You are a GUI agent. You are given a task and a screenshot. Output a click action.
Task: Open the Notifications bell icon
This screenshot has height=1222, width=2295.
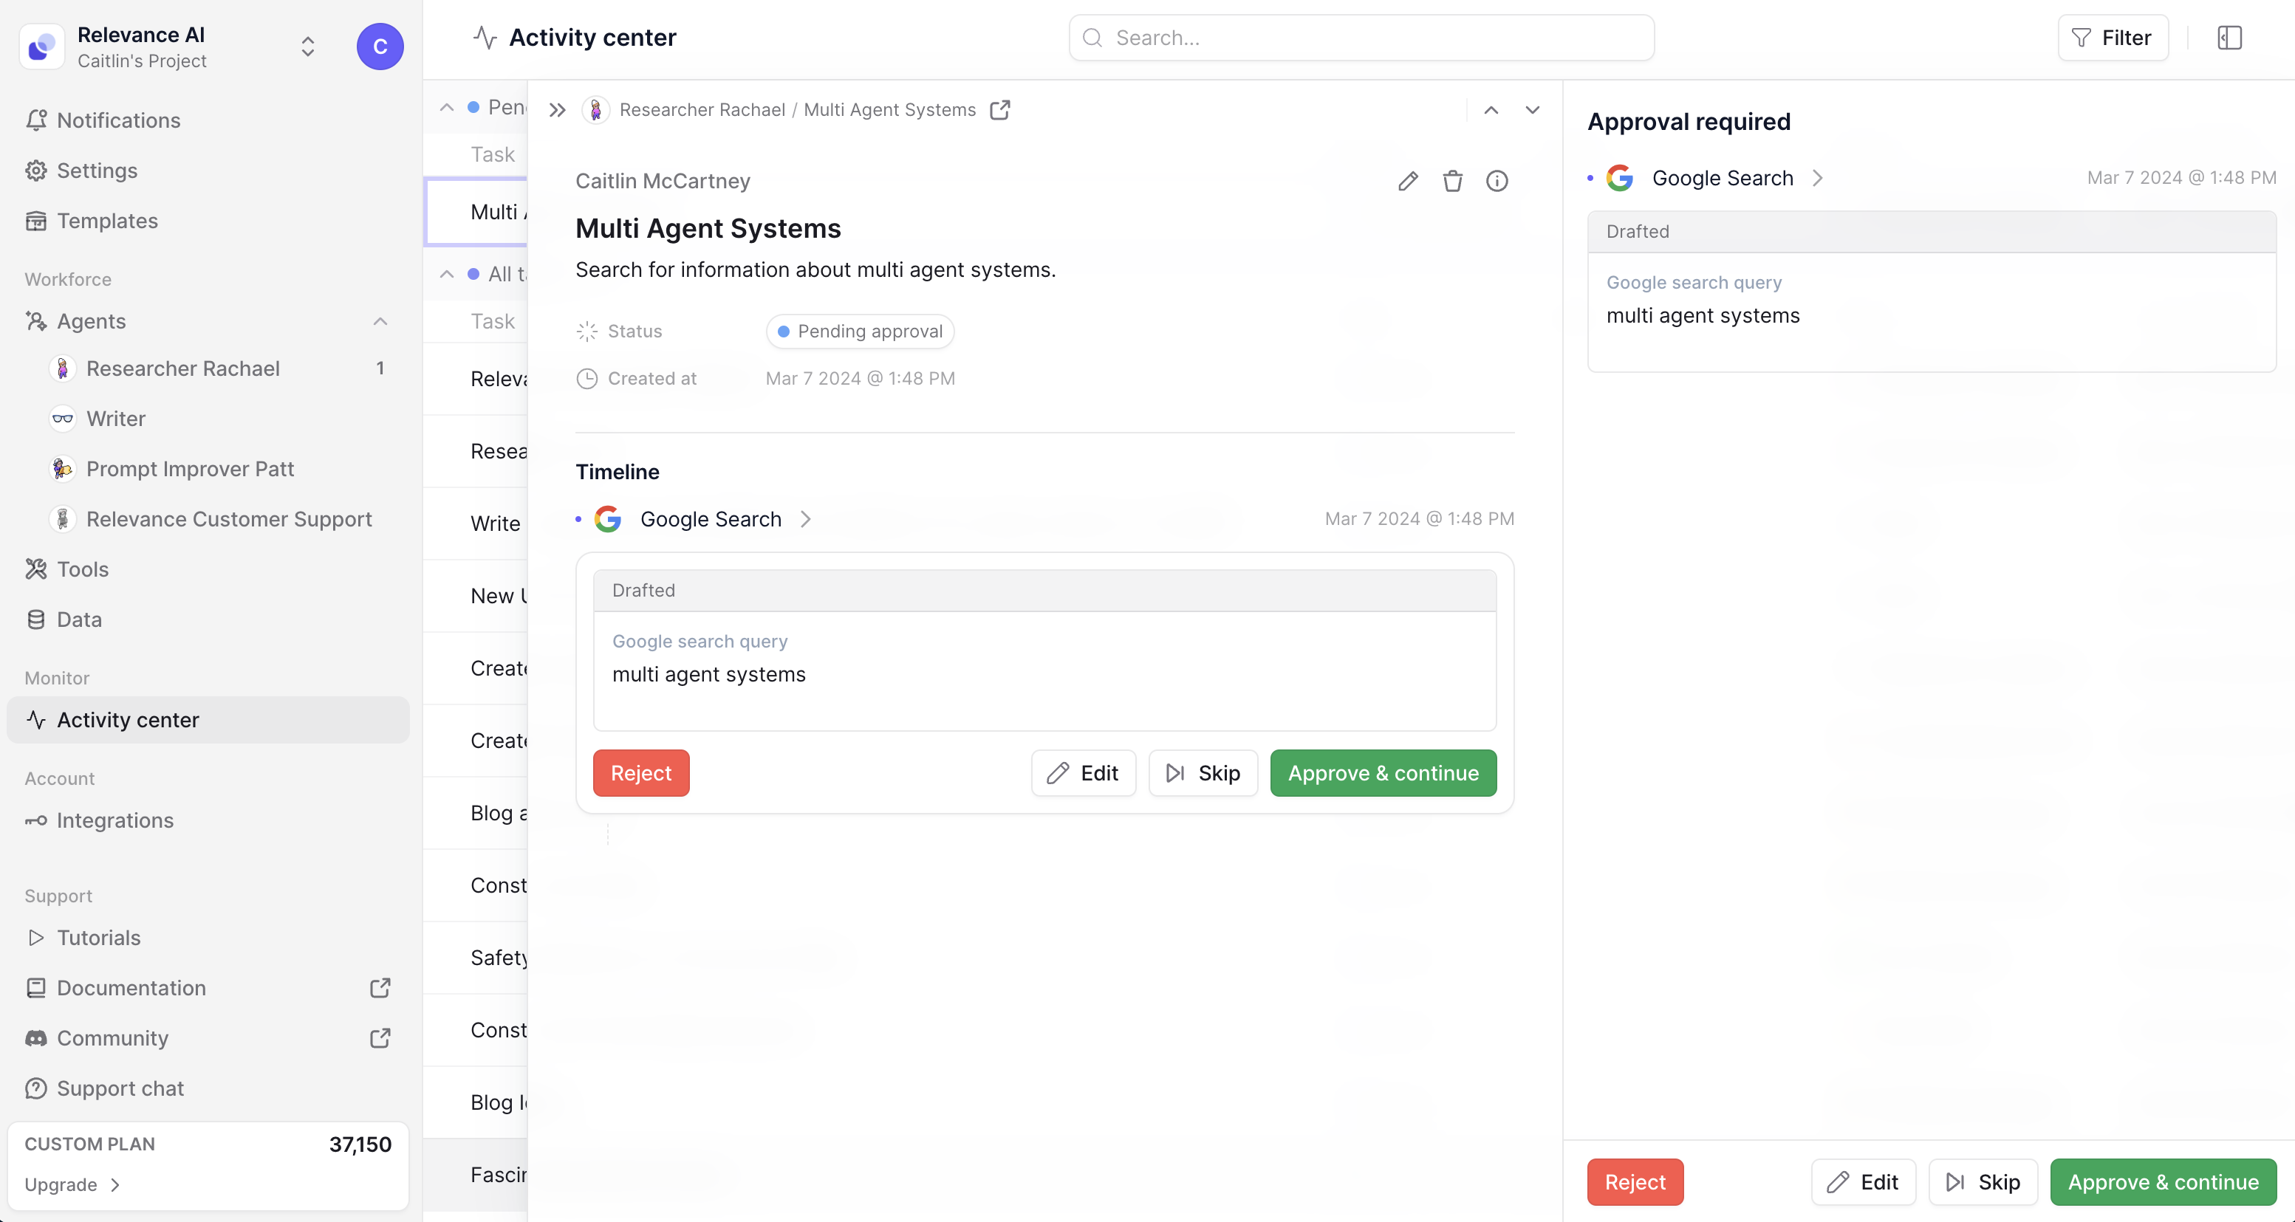tap(36, 120)
